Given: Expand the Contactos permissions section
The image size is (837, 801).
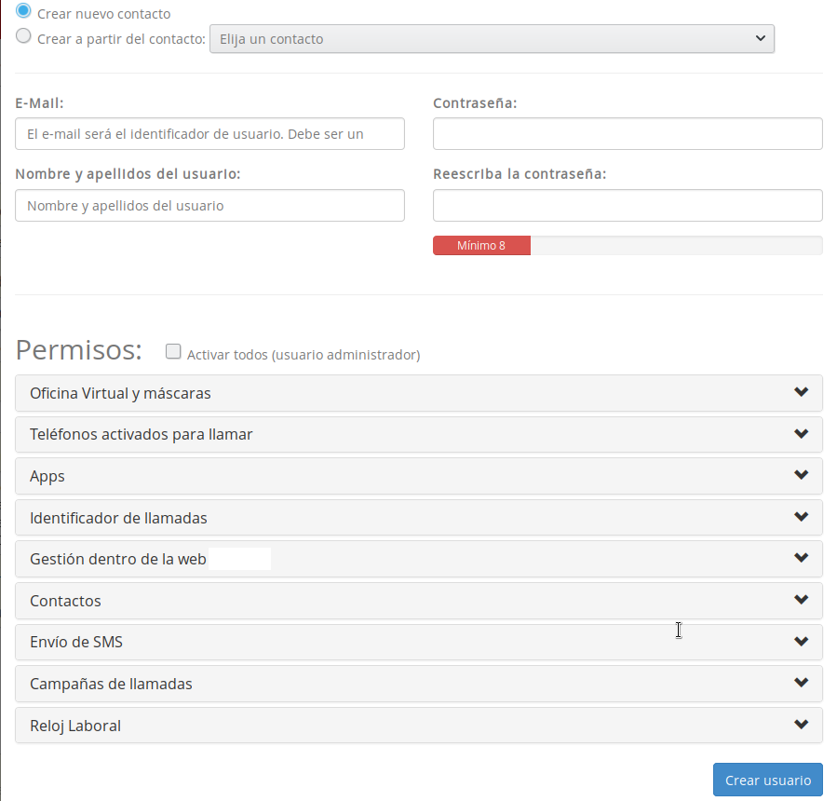Looking at the screenshot, I should [418, 600].
